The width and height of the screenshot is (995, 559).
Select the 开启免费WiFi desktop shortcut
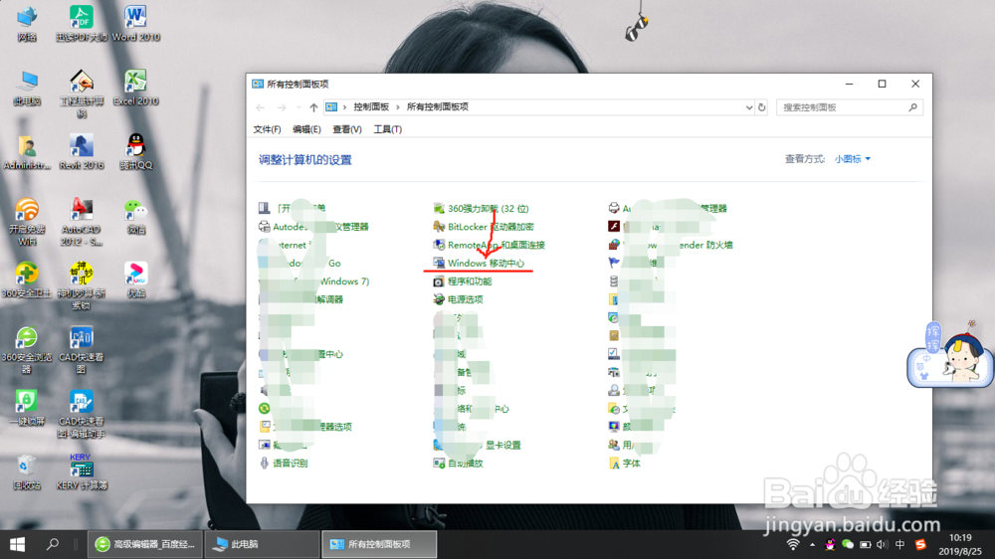click(27, 222)
